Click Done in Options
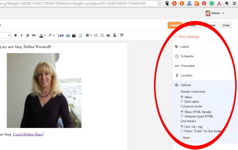 coord(187,138)
